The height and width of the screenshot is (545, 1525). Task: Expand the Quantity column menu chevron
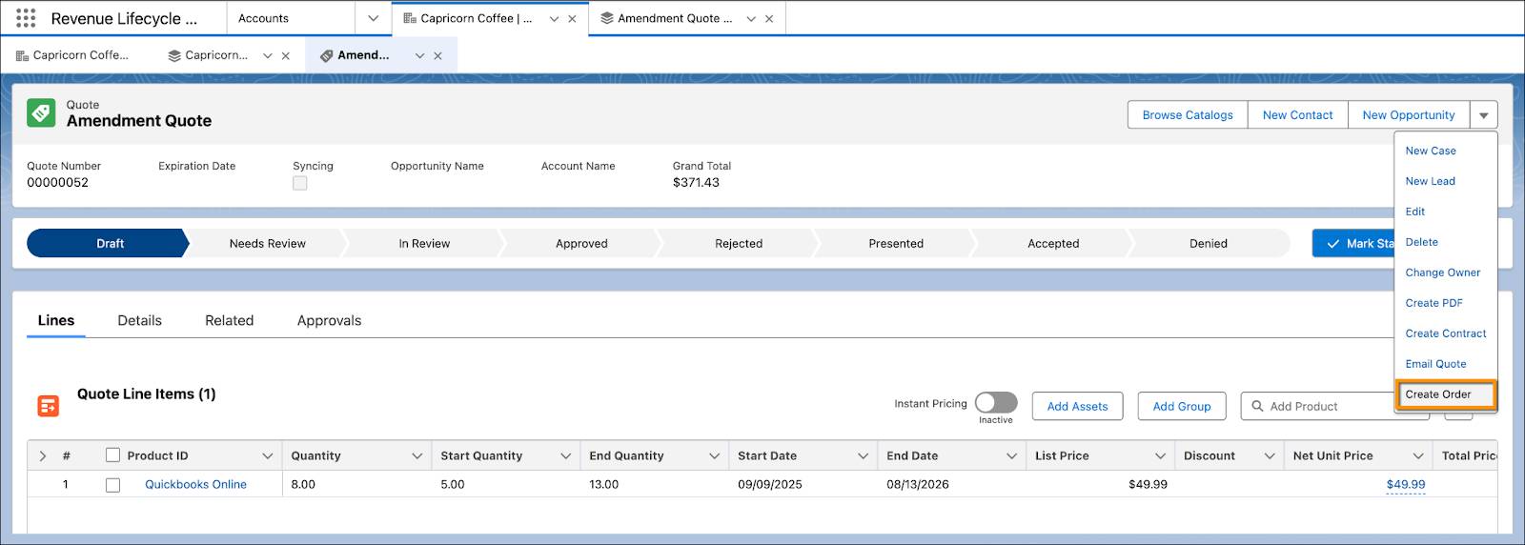pos(417,456)
